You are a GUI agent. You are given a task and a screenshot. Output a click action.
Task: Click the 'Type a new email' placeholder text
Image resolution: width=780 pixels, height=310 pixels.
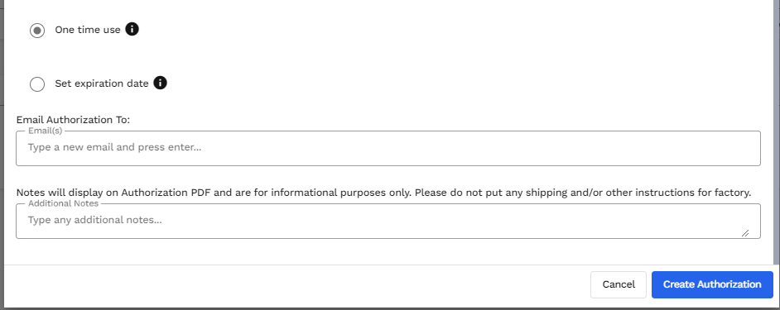[114, 147]
